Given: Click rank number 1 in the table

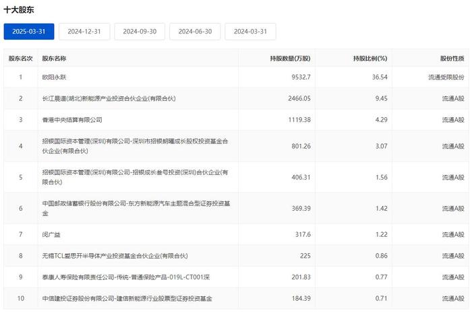Looking at the screenshot, I should point(20,77).
